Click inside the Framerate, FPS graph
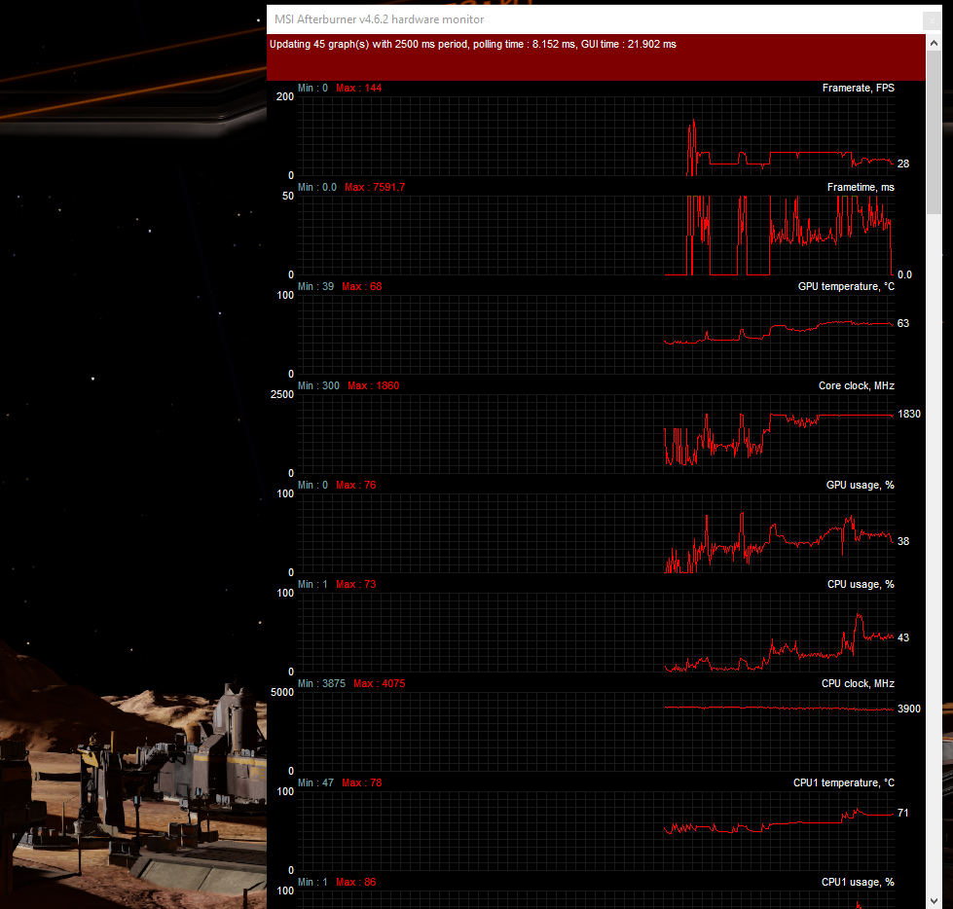The height and width of the screenshot is (909, 953). [x=596, y=136]
